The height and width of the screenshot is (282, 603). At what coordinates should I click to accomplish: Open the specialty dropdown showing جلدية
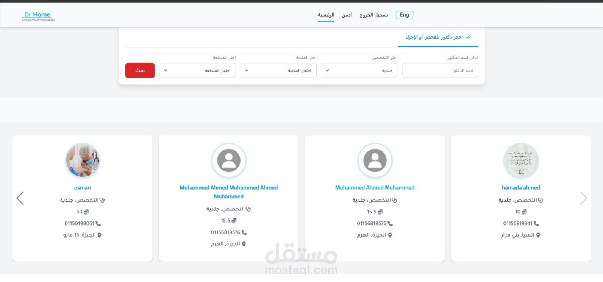pyautogui.click(x=359, y=70)
